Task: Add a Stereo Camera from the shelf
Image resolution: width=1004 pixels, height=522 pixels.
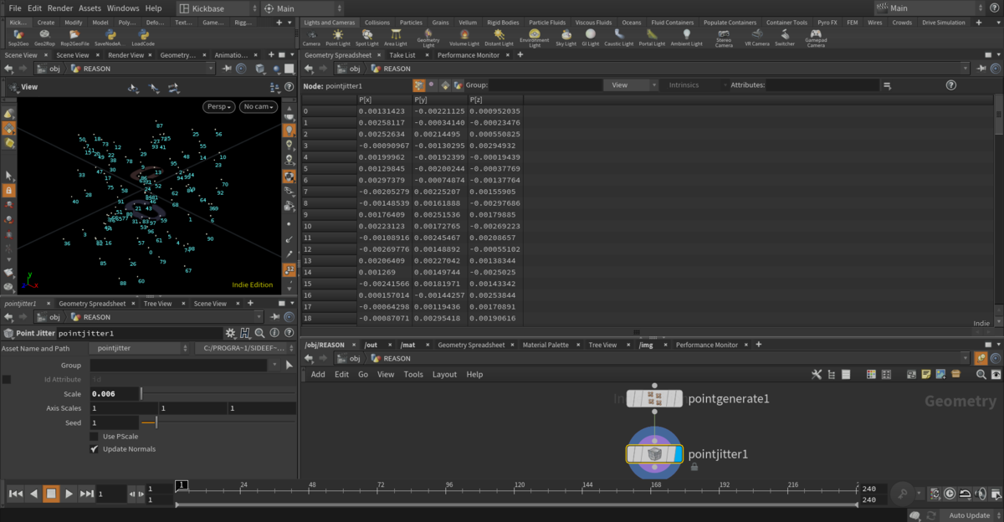Action: [724, 38]
